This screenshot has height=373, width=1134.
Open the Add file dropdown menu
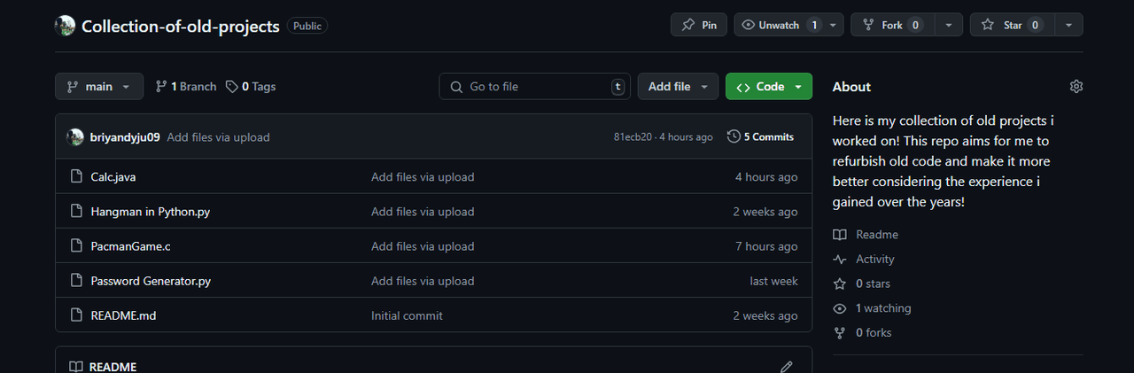(x=679, y=87)
